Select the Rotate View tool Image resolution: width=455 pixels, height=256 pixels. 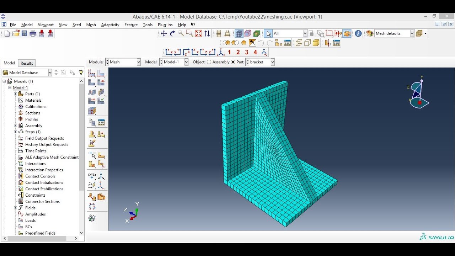[x=173, y=33]
